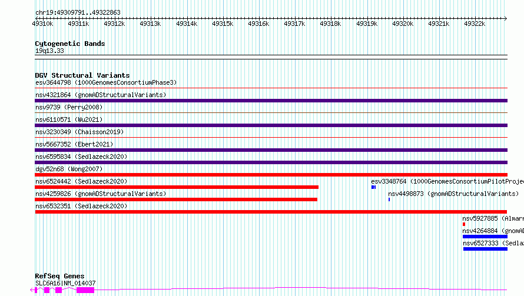The width and height of the screenshot is (524, 296).
Task: Open the nsv6524442 (Sedlazeck2020) variant label
Action: click(x=81, y=181)
